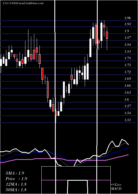138x194 pixels.
Task: Click the USA NNDM mail.bullkhan.com title text
Action: coord(23,3)
